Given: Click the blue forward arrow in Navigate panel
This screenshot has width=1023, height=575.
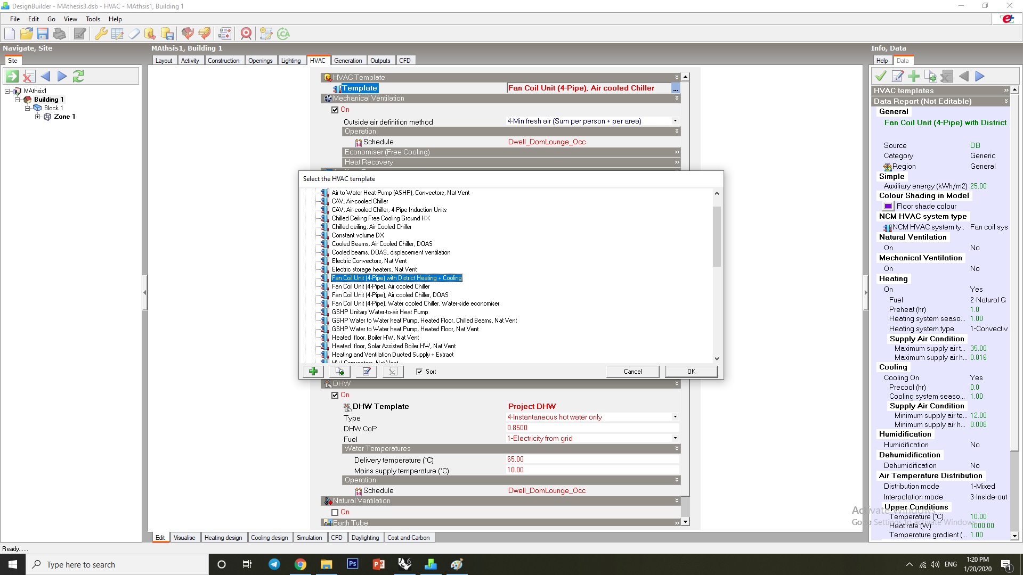Looking at the screenshot, I should point(62,76).
